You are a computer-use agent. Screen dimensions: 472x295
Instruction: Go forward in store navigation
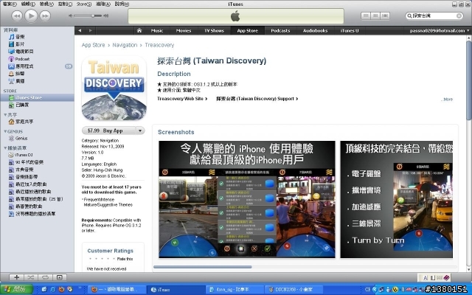point(90,30)
